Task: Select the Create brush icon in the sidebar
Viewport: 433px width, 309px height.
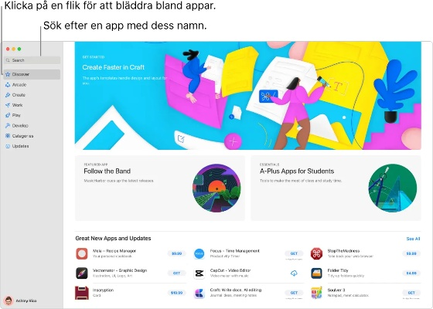Action: point(8,95)
